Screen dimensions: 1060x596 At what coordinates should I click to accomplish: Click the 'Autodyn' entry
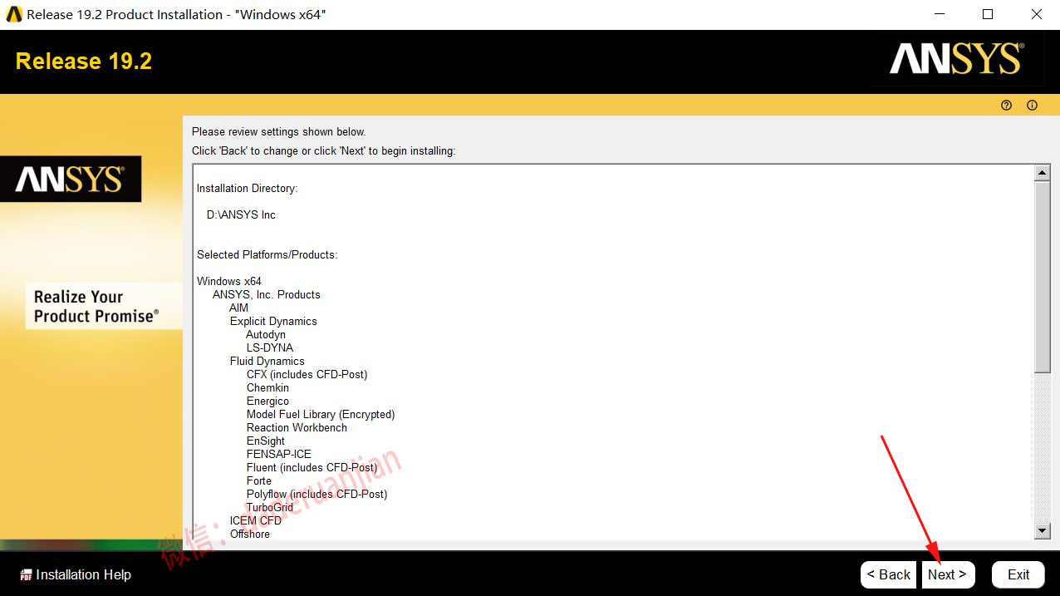click(x=266, y=335)
